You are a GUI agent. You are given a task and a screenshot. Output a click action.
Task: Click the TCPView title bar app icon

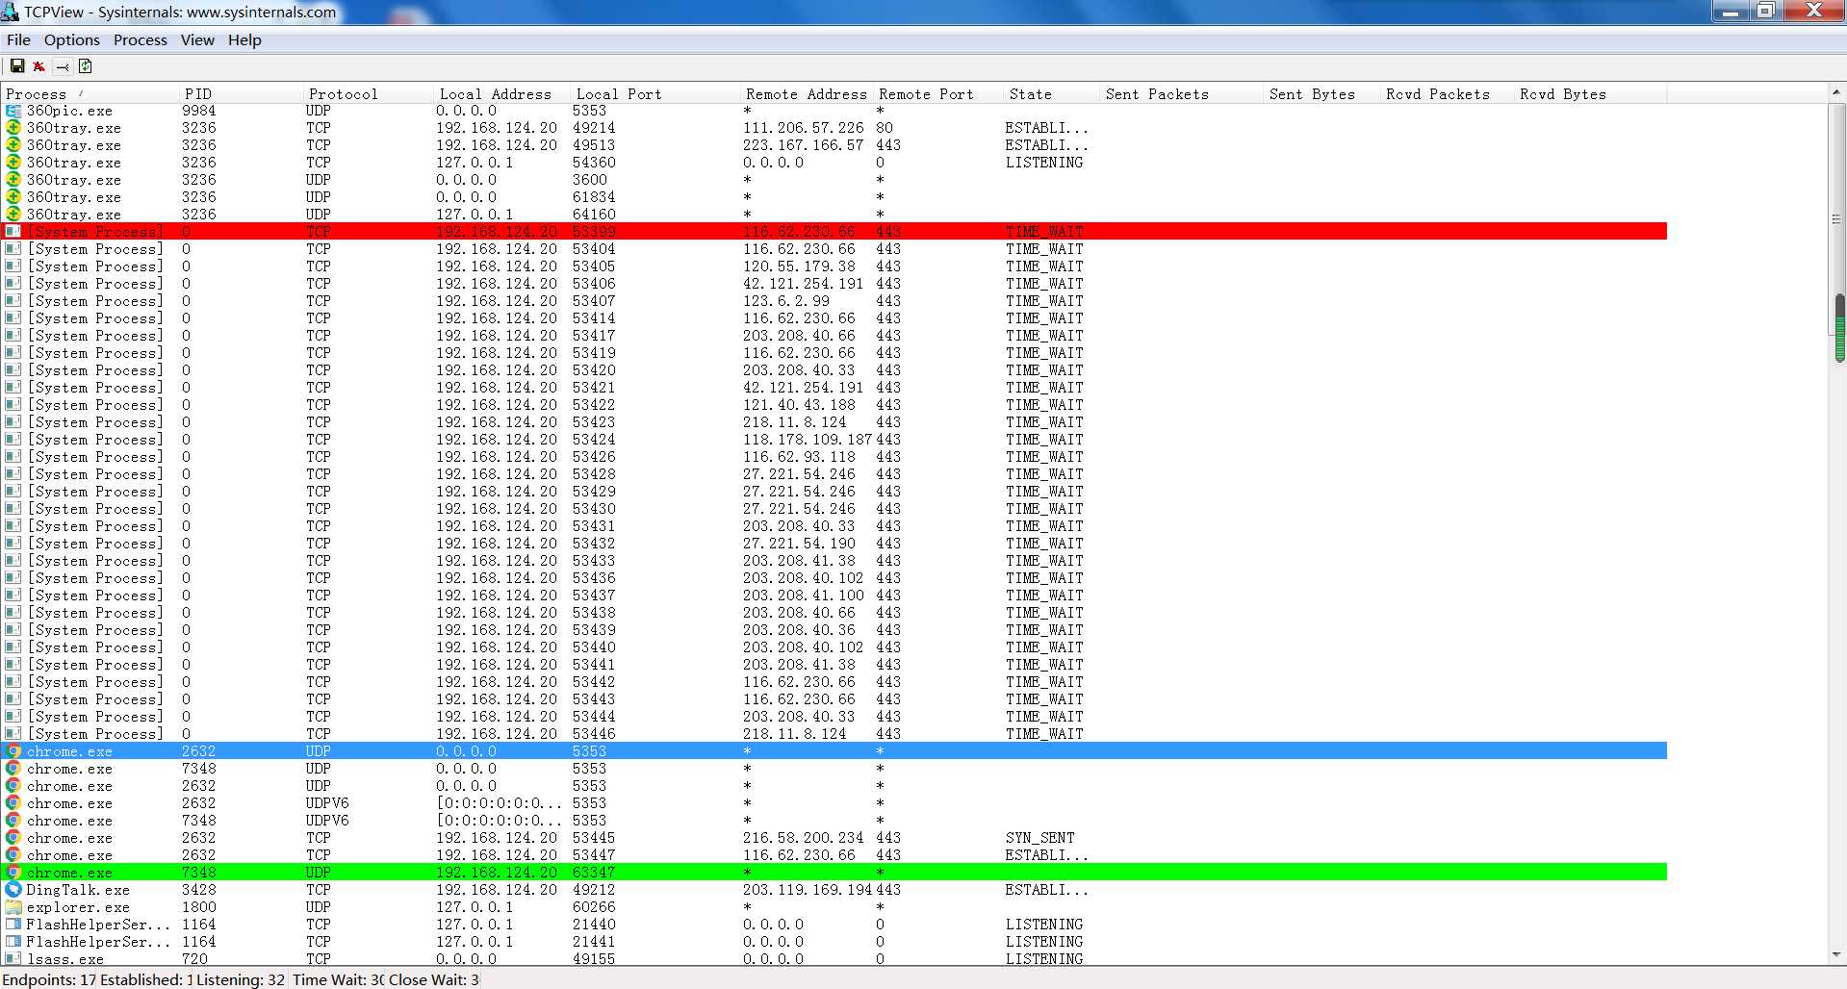pyautogui.click(x=10, y=12)
